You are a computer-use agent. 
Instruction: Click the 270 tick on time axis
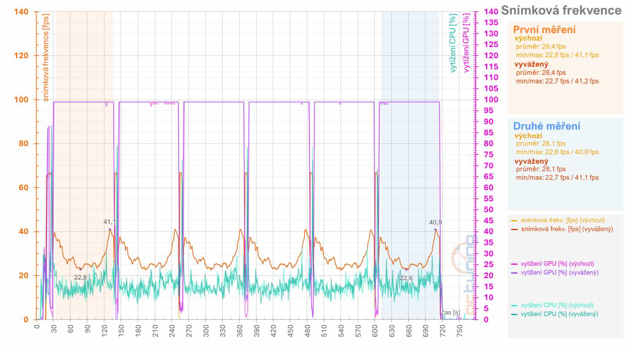pos(189,331)
